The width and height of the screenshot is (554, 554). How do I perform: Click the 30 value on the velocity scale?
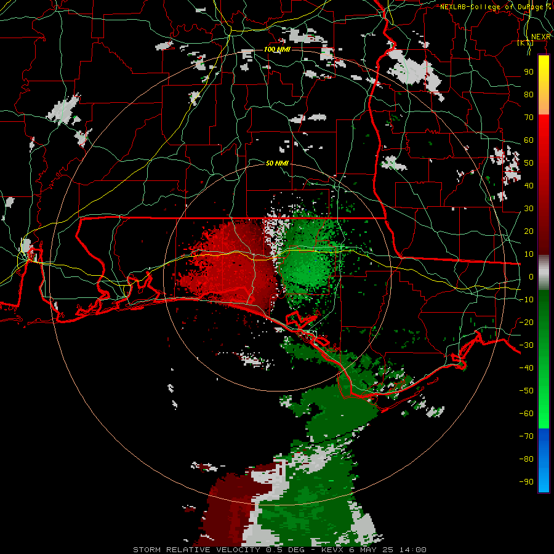click(529, 209)
